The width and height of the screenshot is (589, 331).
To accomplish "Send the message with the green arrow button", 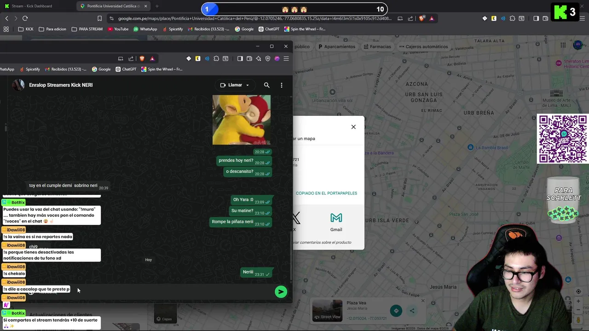I will [x=281, y=291].
